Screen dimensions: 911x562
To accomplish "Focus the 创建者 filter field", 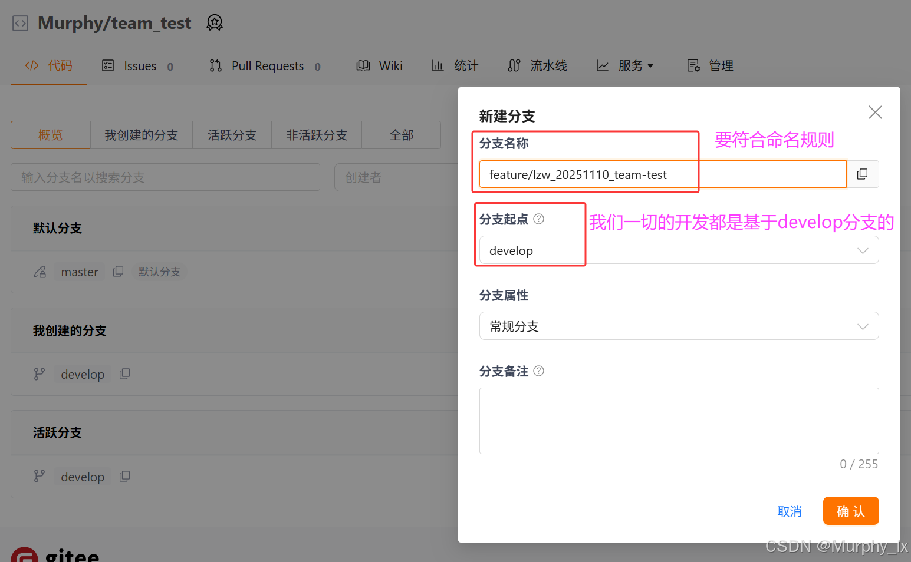I will coord(396,177).
